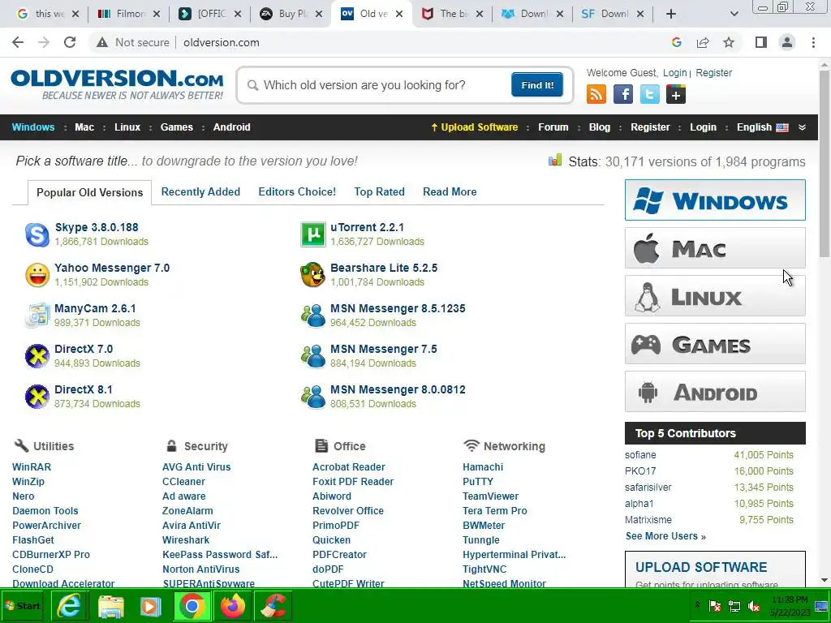Click the Skype 3.8.0.188 icon

37,234
